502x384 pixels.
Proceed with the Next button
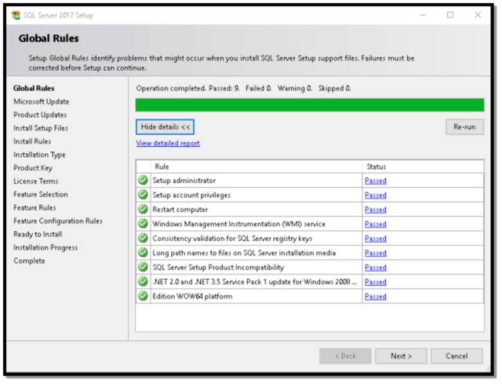coord(401,356)
